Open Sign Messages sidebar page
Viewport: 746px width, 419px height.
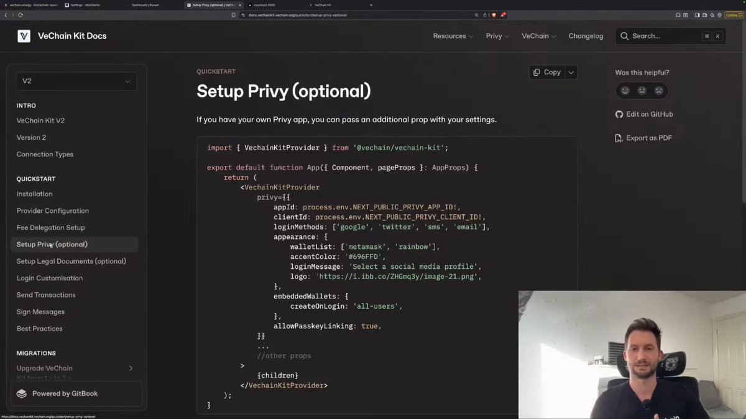click(40, 311)
